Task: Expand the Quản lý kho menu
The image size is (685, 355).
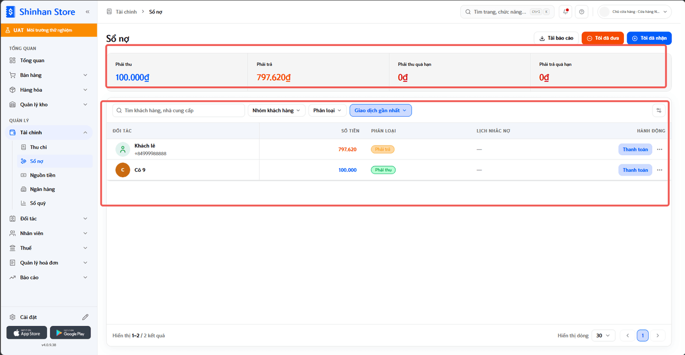Action: (x=49, y=104)
